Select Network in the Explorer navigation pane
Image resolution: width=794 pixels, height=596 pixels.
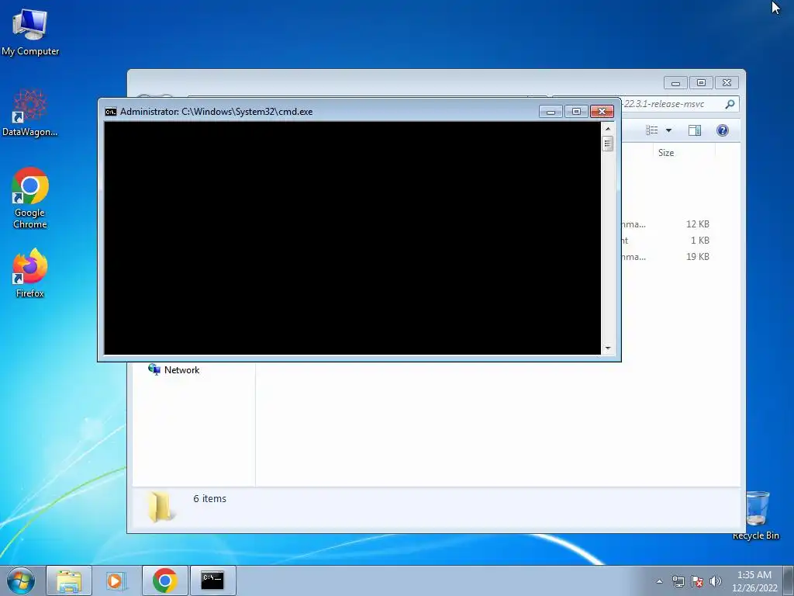click(174, 370)
